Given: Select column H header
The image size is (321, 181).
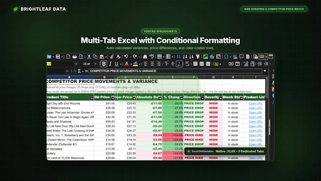Looking at the screenshot, I should 233,78.
